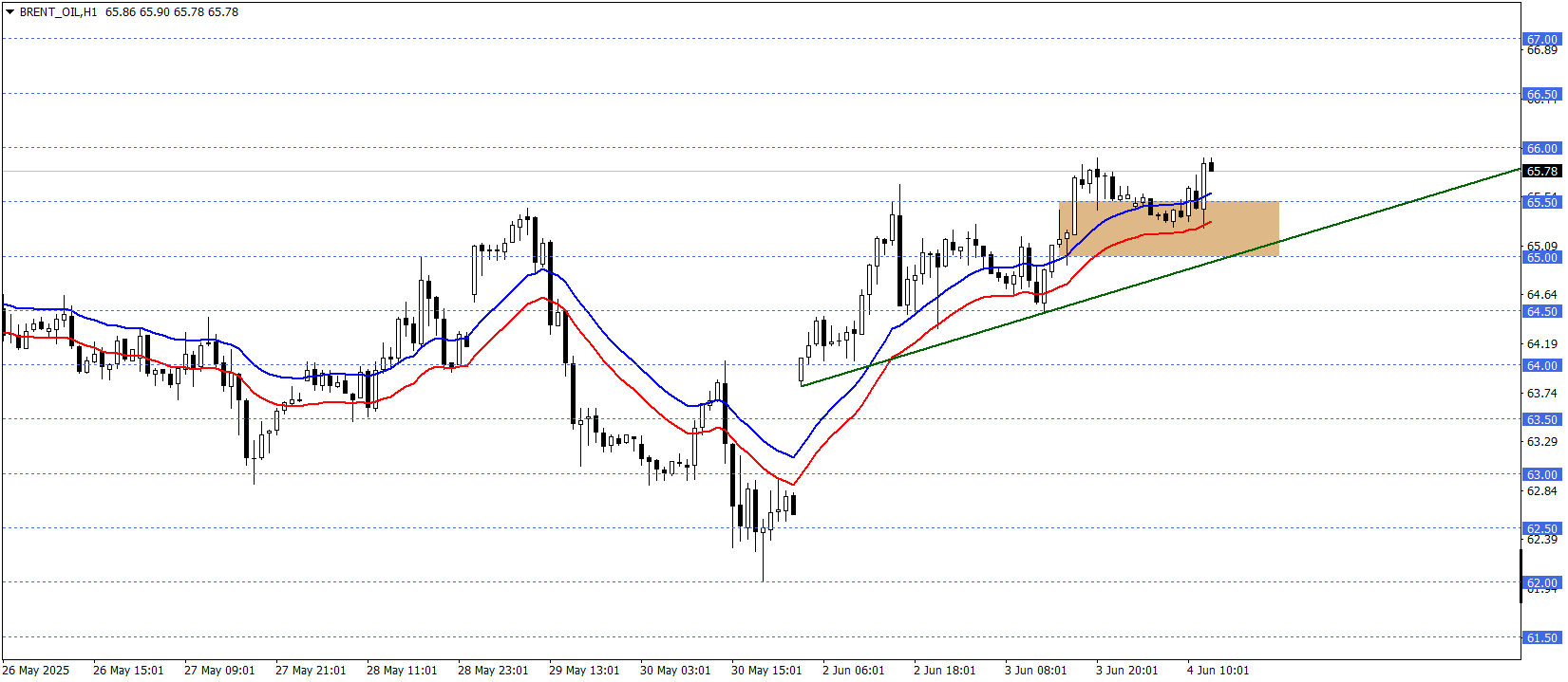This screenshot has width=1568, height=682.
Task: Click the 26 May 2025 date label
Action: 36,670
